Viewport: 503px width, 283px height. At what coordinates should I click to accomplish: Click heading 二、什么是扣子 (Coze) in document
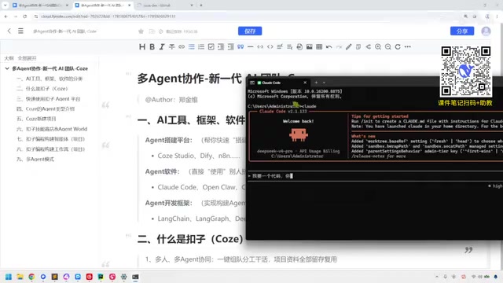pyautogui.click(x=190, y=239)
